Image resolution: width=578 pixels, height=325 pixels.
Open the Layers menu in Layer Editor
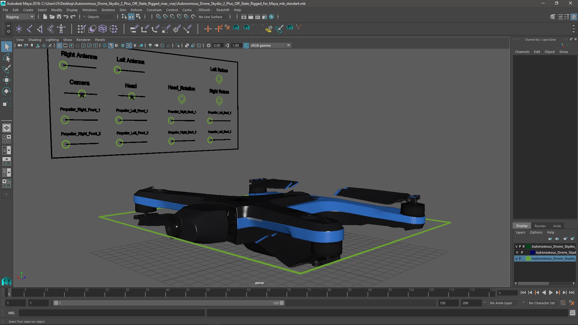pos(520,232)
